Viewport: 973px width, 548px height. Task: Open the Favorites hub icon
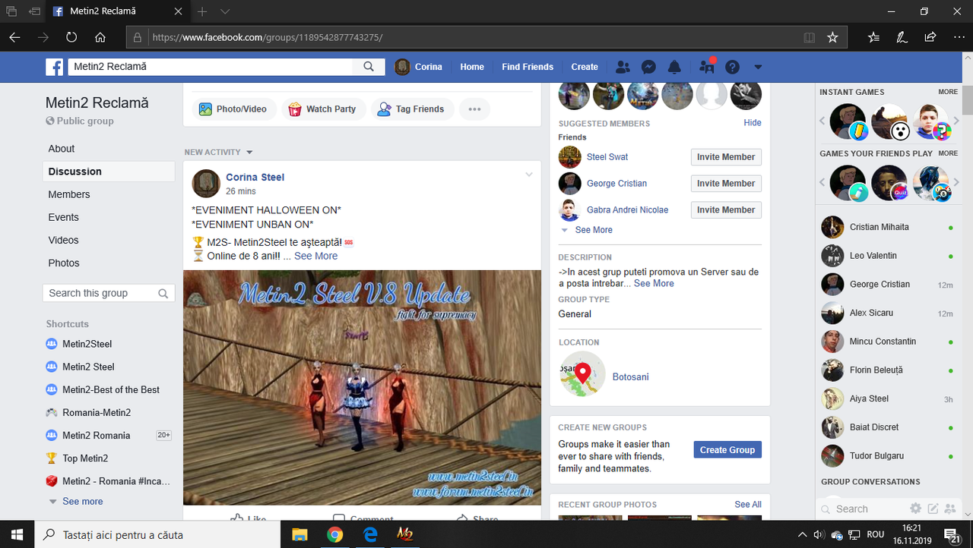point(873,37)
